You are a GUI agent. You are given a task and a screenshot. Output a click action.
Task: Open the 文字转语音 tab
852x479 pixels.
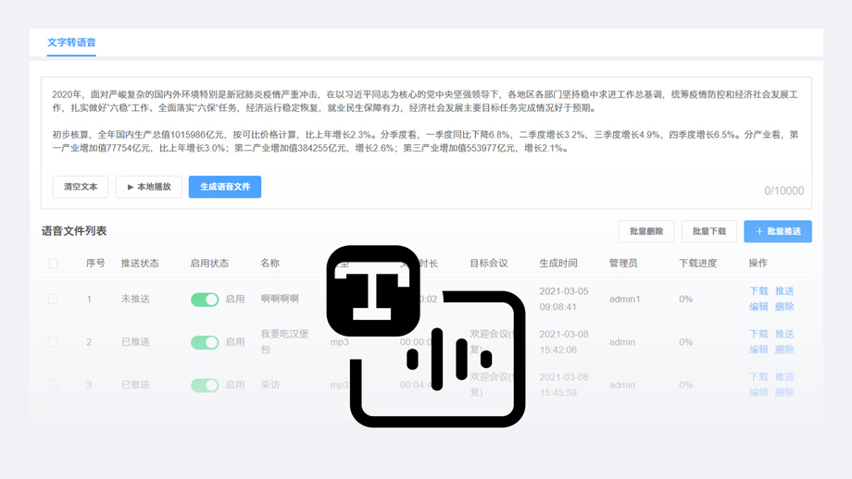pyautogui.click(x=71, y=43)
